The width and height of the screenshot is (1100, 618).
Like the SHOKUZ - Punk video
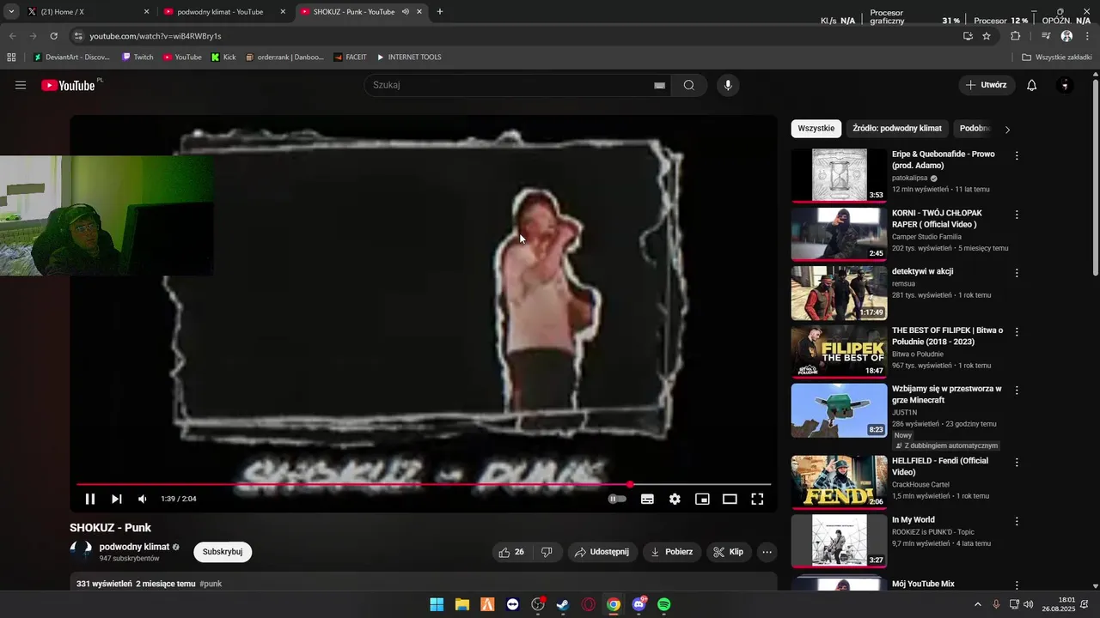pyautogui.click(x=511, y=552)
